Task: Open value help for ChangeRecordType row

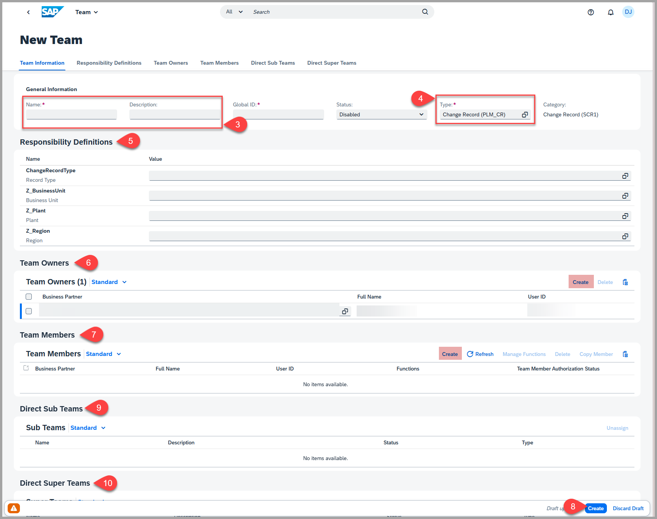Action: click(x=625, y=176)
